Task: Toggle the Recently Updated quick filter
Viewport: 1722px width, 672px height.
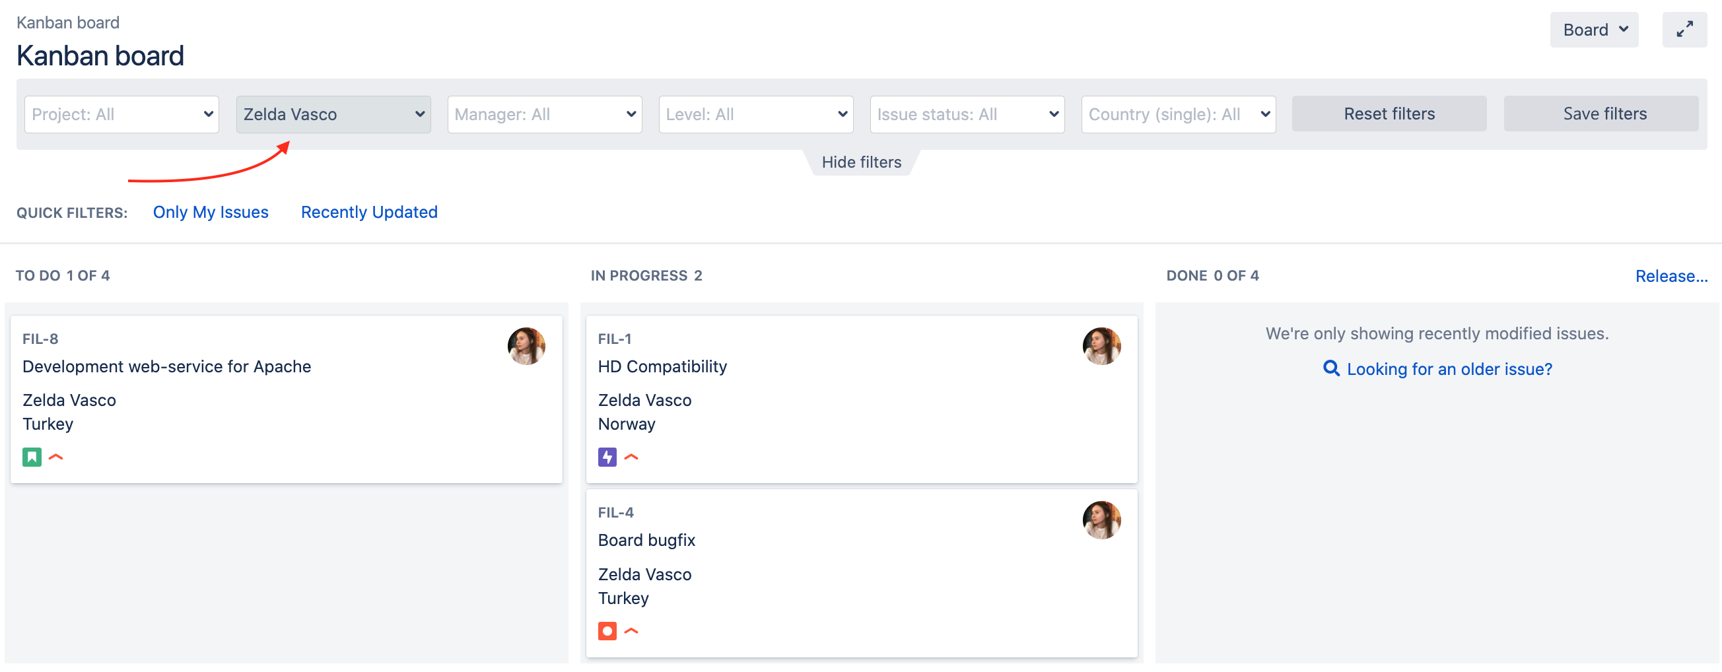Action: (x=369, y=212)
